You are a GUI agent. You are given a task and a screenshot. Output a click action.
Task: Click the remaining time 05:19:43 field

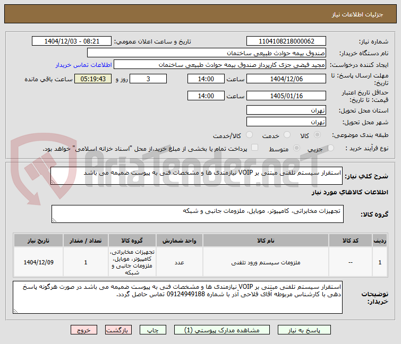tap(93, 79)
